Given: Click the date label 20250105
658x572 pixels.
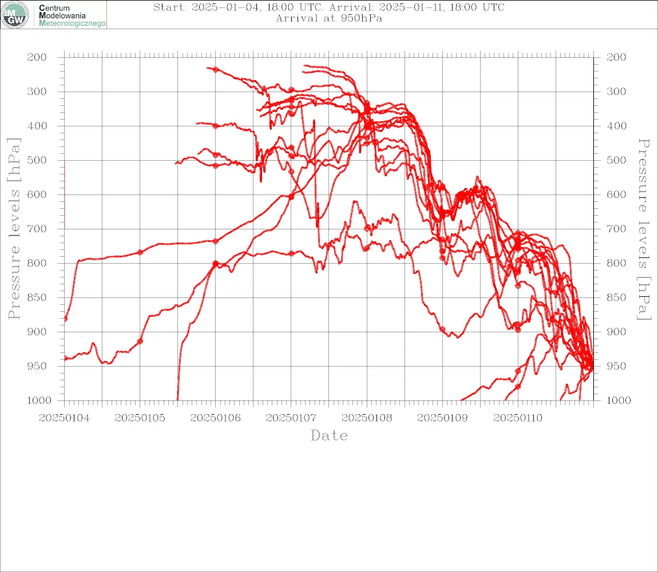Looking at the screenshot, I should (140, 418).
